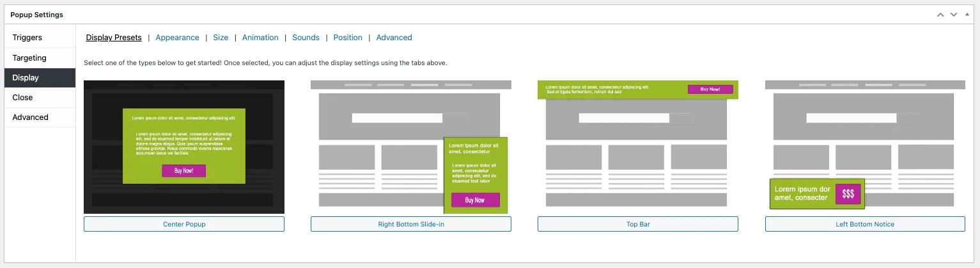This screenshot has height=268, width=980.
Task: Open the Targeting section
Action: [40, 57]
